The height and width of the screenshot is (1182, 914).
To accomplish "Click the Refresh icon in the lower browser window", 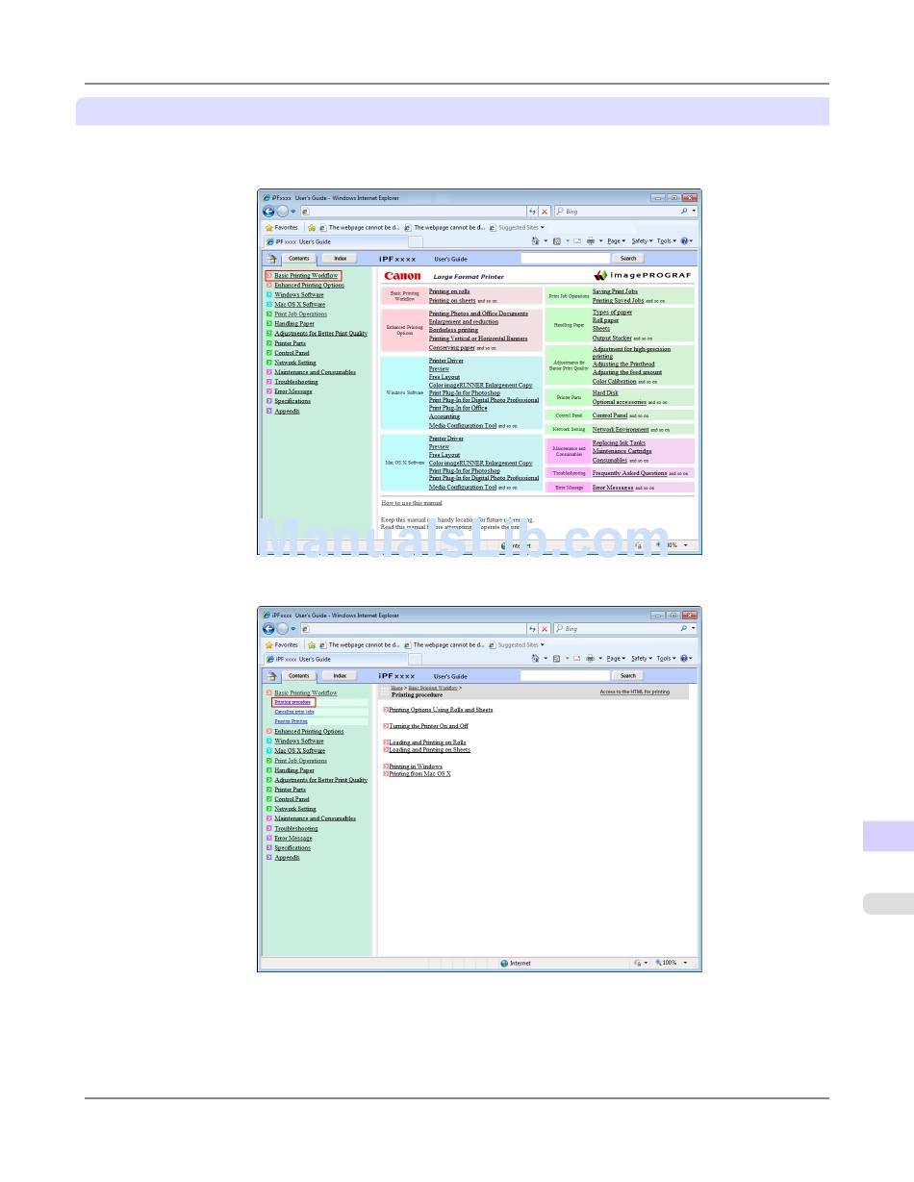I will pyautogui.click(x=532, y=628).
